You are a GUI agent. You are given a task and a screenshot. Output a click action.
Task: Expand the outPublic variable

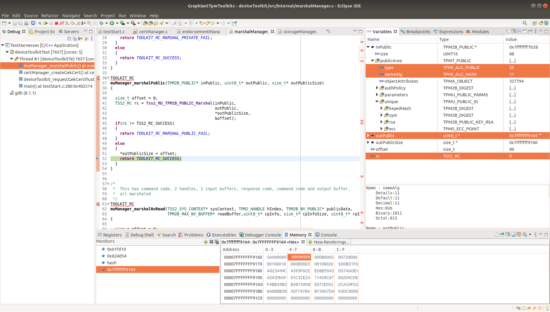(368, 135)
